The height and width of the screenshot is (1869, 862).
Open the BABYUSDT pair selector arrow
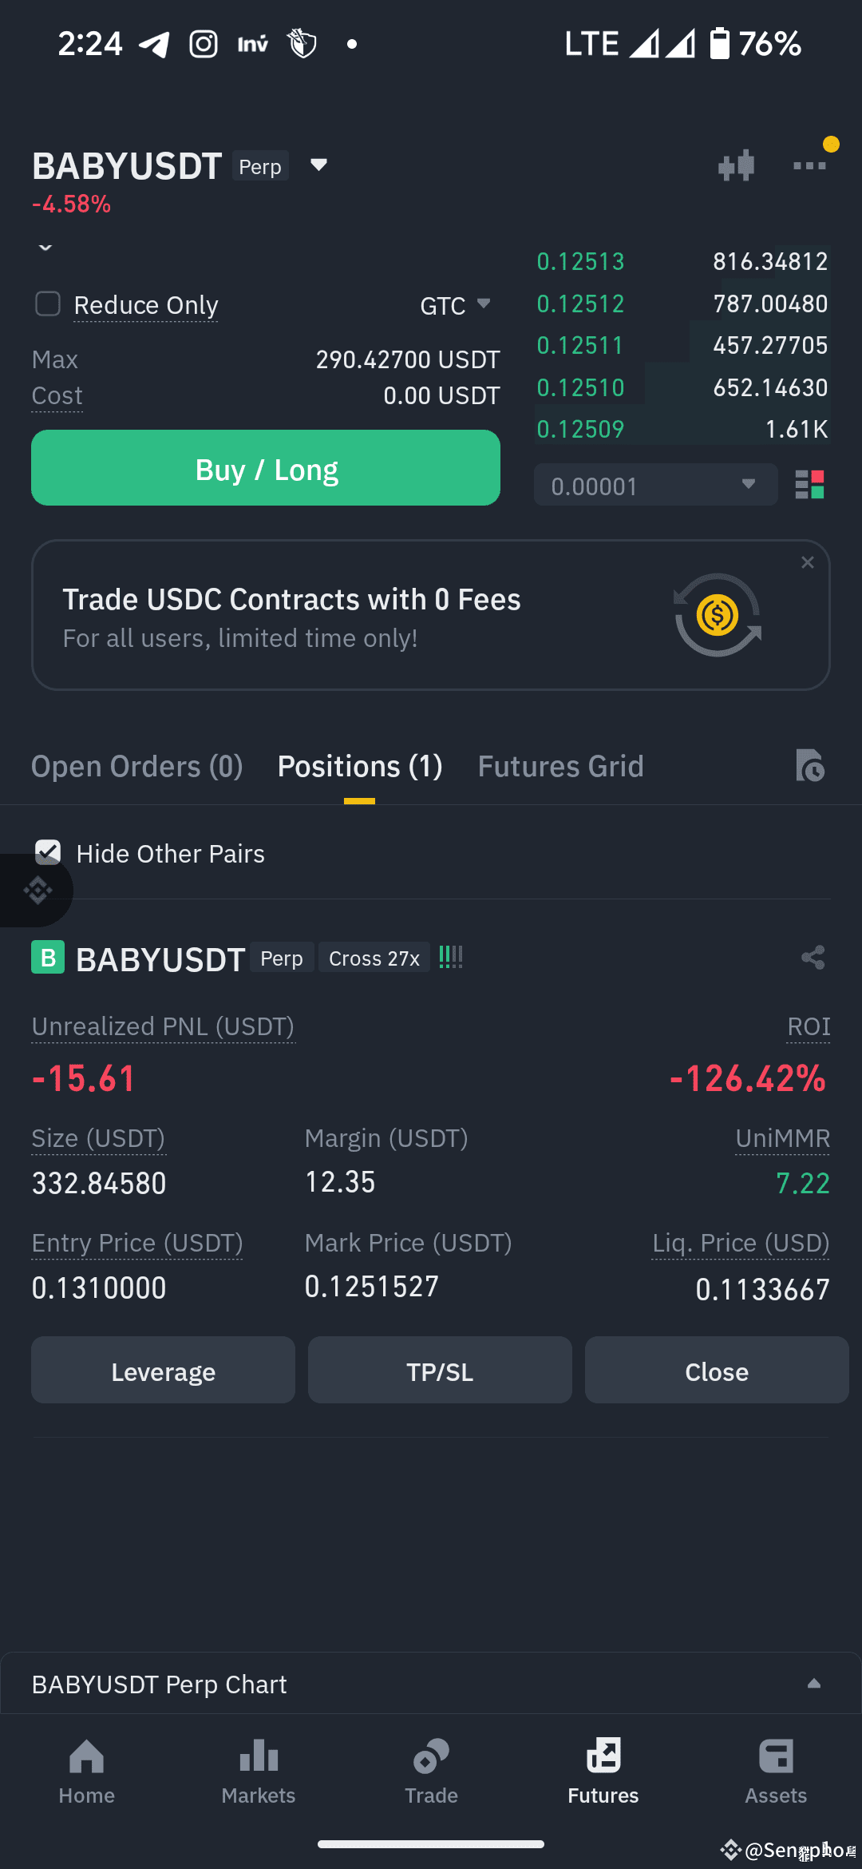tap(318, 165)
